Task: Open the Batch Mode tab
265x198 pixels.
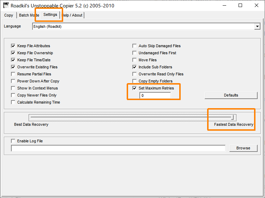Action: (x=29, y=15)
